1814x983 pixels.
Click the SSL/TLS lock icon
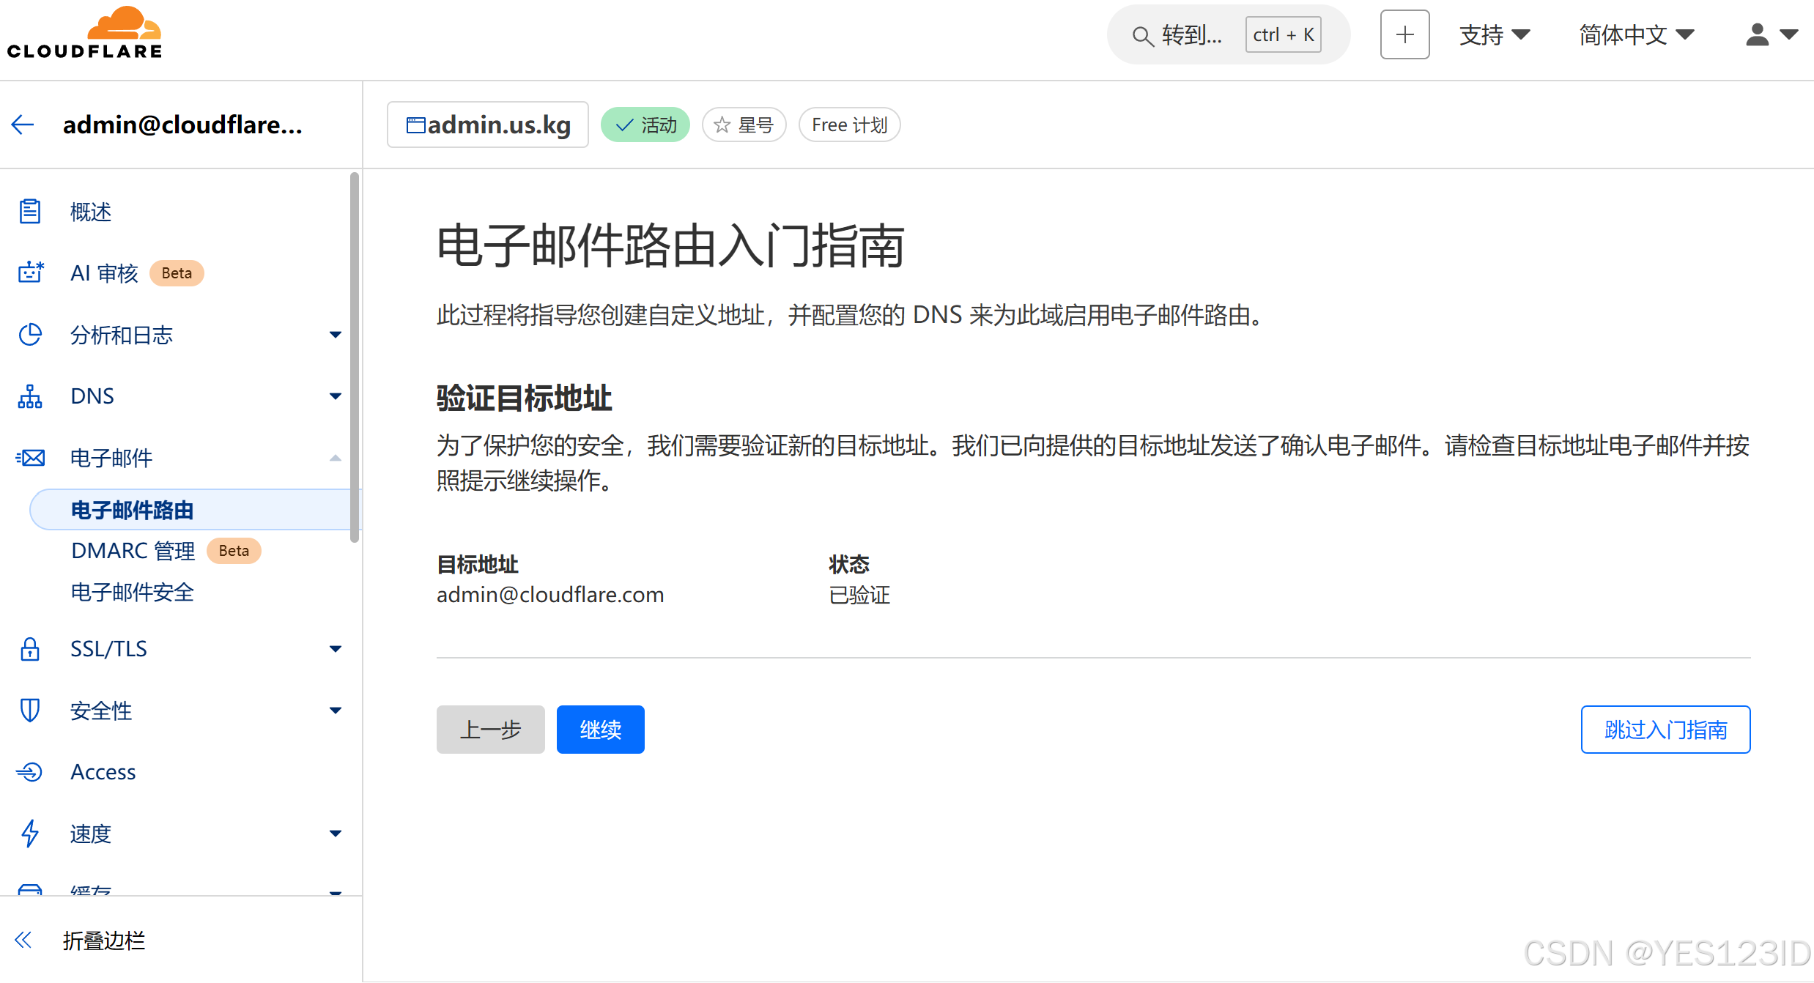[x=30, y=649]
